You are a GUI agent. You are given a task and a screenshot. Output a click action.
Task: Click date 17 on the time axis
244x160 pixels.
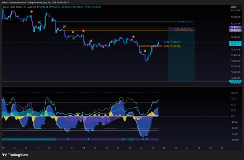pyautogui.click(x=72, y=148)
